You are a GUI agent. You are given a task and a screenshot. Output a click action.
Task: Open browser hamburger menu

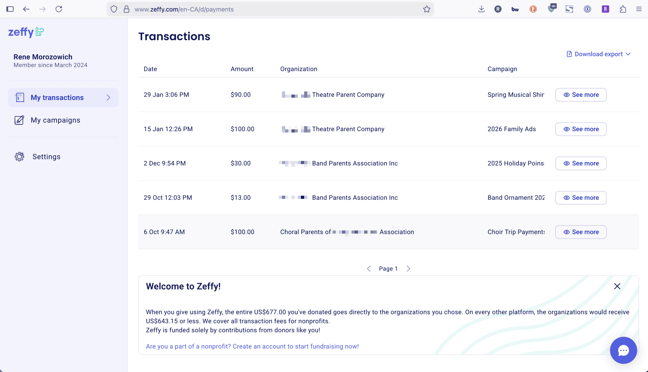click(x=639, y=9)
